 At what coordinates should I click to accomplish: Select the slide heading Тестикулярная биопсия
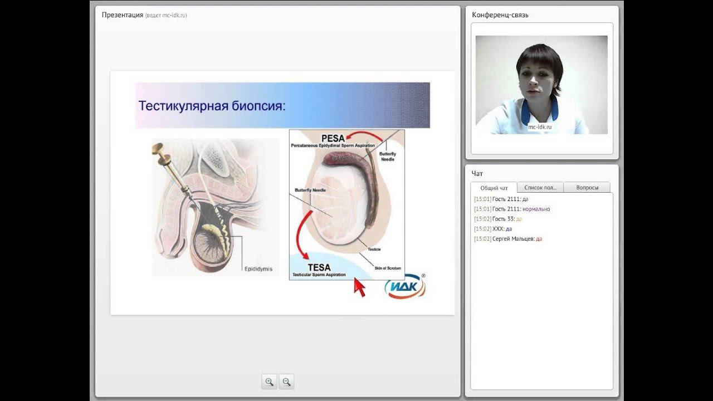pyautogui.click(x=212, y=106)
